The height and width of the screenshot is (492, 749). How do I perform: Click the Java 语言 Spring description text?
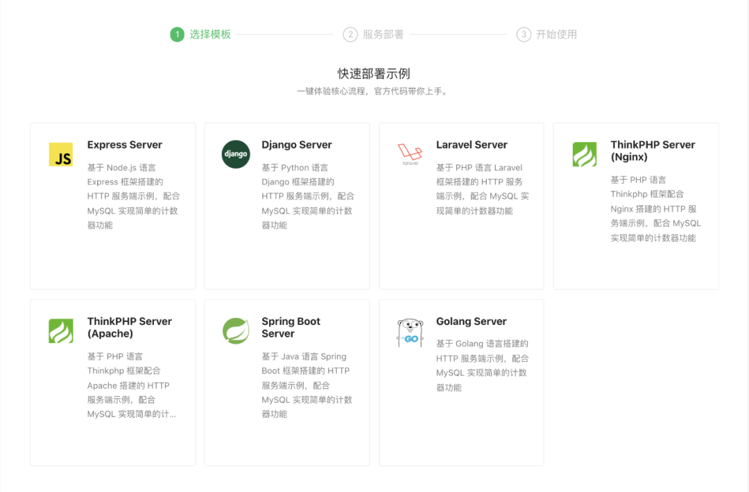[x=307, y=385]
